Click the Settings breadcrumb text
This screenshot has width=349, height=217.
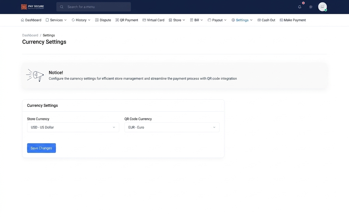point(49,35)
